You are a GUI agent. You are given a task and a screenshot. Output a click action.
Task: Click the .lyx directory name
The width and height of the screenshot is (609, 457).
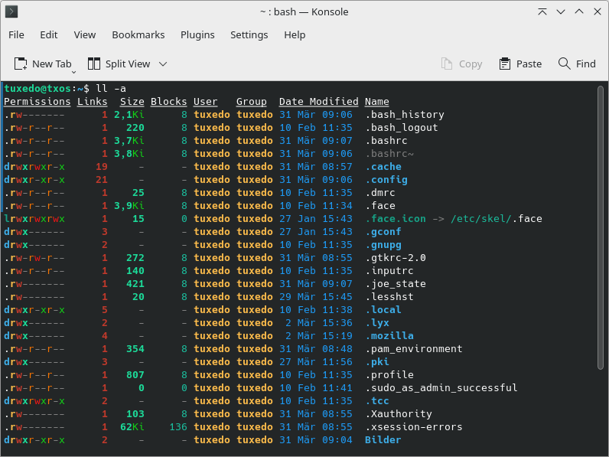pos(376,323)
